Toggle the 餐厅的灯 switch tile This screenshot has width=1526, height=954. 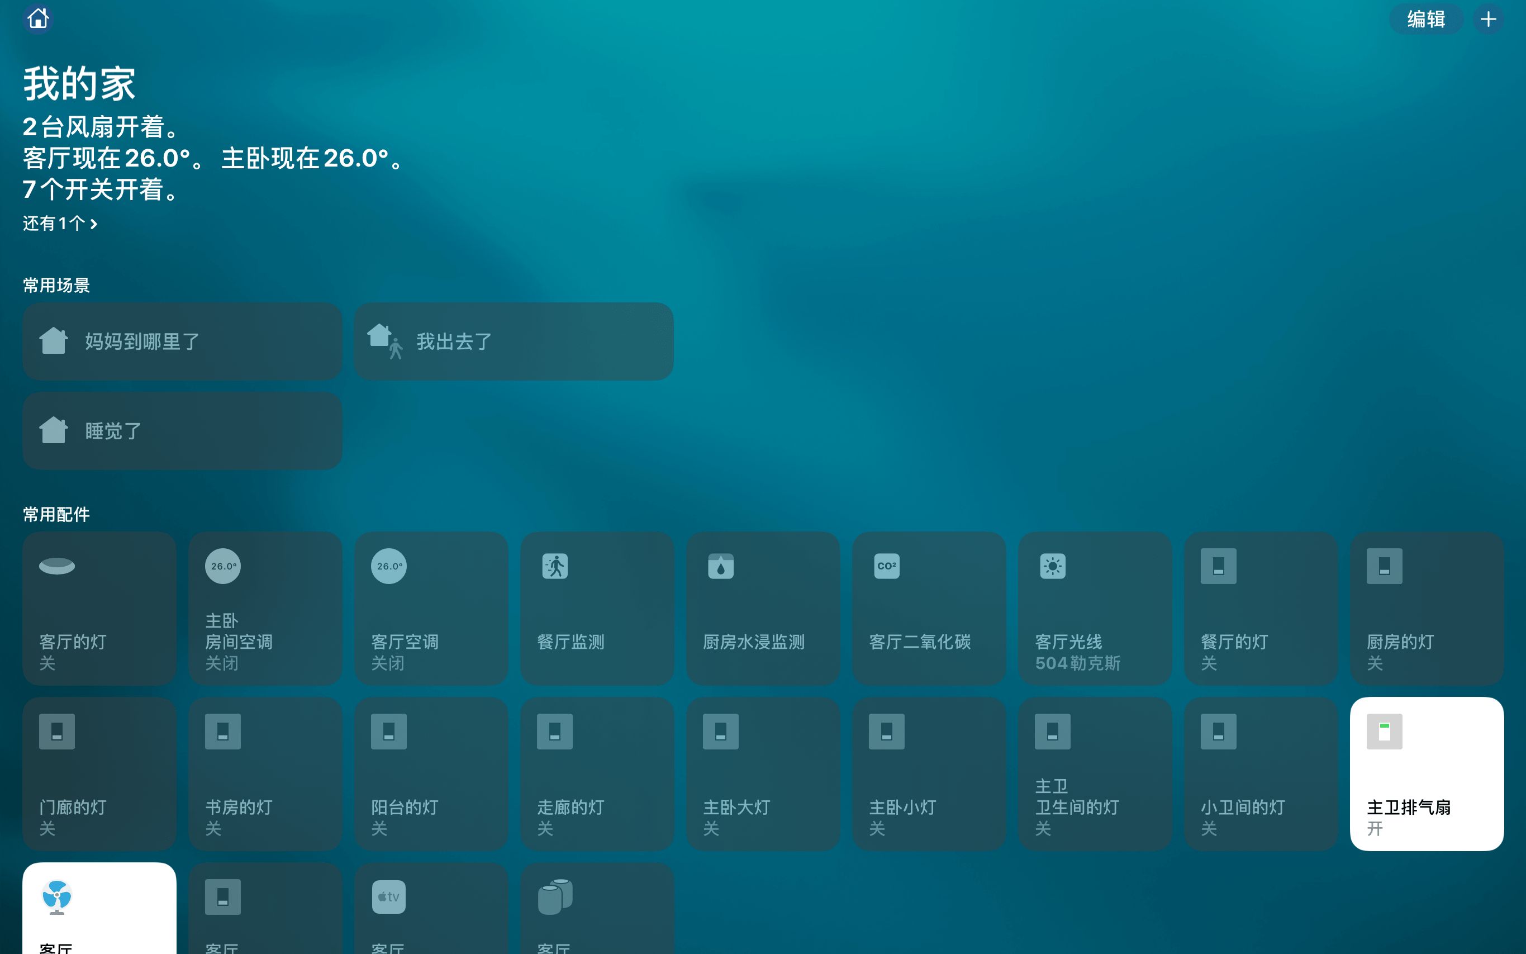tap(1261, 608)
